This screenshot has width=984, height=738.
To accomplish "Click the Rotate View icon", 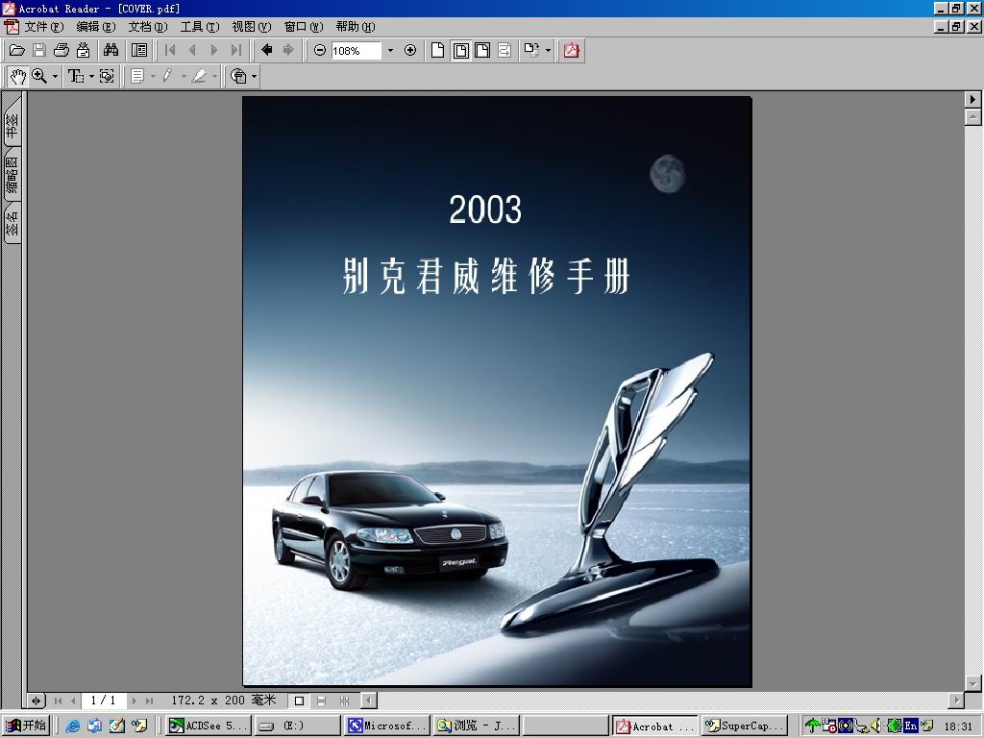I will point(531,51).
